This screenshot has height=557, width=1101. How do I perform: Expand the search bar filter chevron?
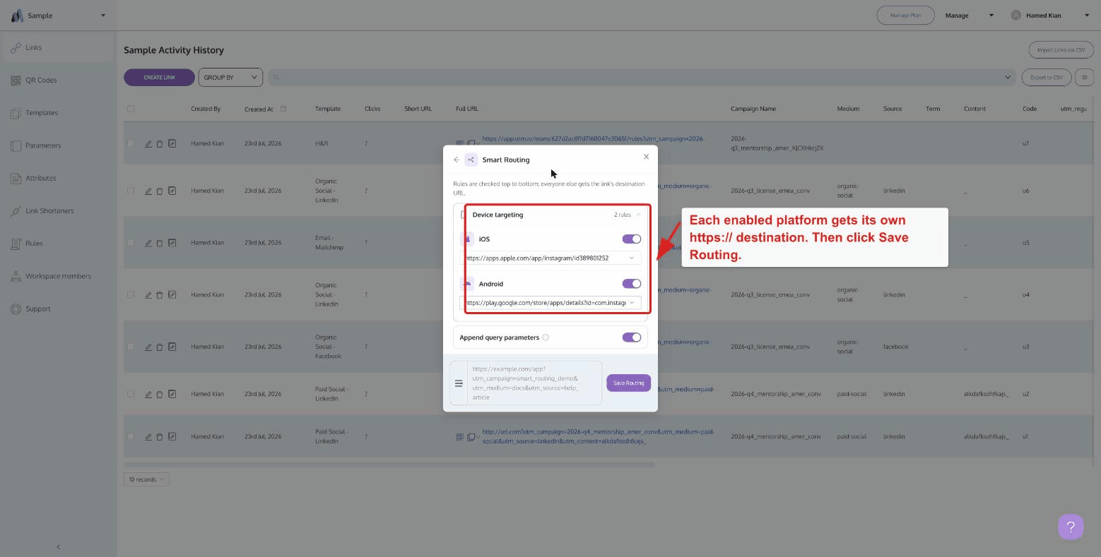1008,78
